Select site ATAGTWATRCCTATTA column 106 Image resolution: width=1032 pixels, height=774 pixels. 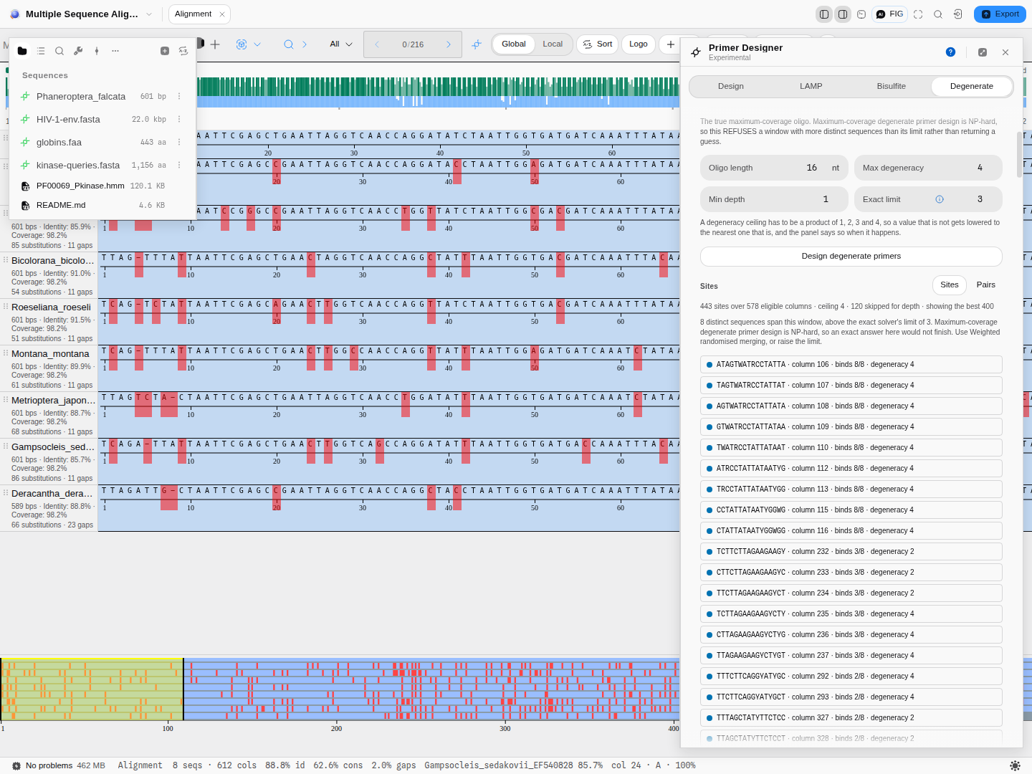click(x=851, y=365)
